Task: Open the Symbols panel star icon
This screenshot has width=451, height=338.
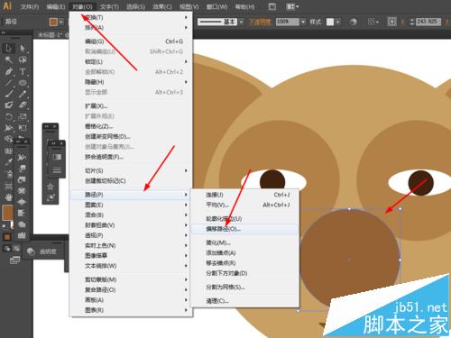Action: coord(51,187)
